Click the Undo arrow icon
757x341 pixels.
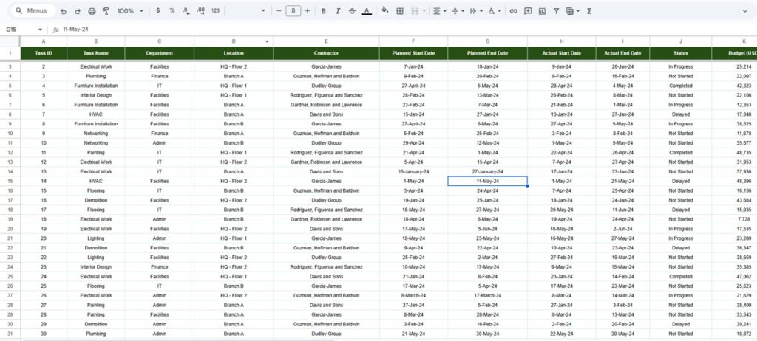coord(64,10)
